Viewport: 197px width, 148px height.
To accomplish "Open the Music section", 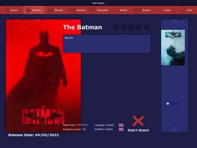I will [x=120, y=10].
